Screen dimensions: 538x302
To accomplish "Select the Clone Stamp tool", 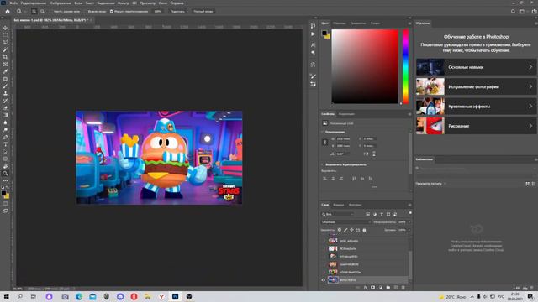I will (x=5, y=93).
